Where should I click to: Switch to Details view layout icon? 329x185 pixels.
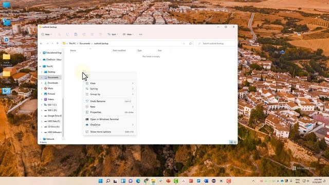pyautogui.click(x=231, y=142)
